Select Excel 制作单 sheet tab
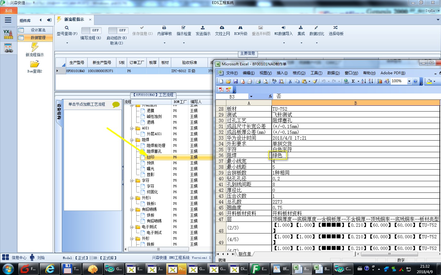The height and width of the screenshot is (275, 441). click(x=245, y=254)
